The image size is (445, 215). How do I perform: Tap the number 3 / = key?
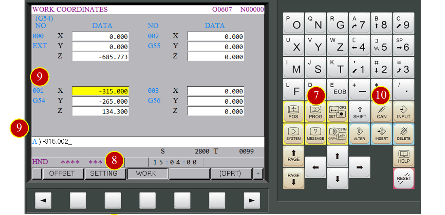[x=403, y=67]
